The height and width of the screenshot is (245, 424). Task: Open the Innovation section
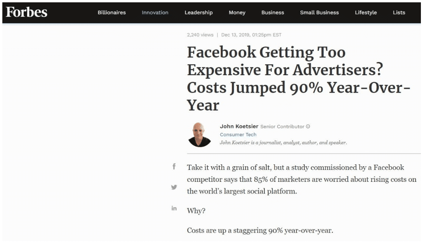tap(155, 12)
